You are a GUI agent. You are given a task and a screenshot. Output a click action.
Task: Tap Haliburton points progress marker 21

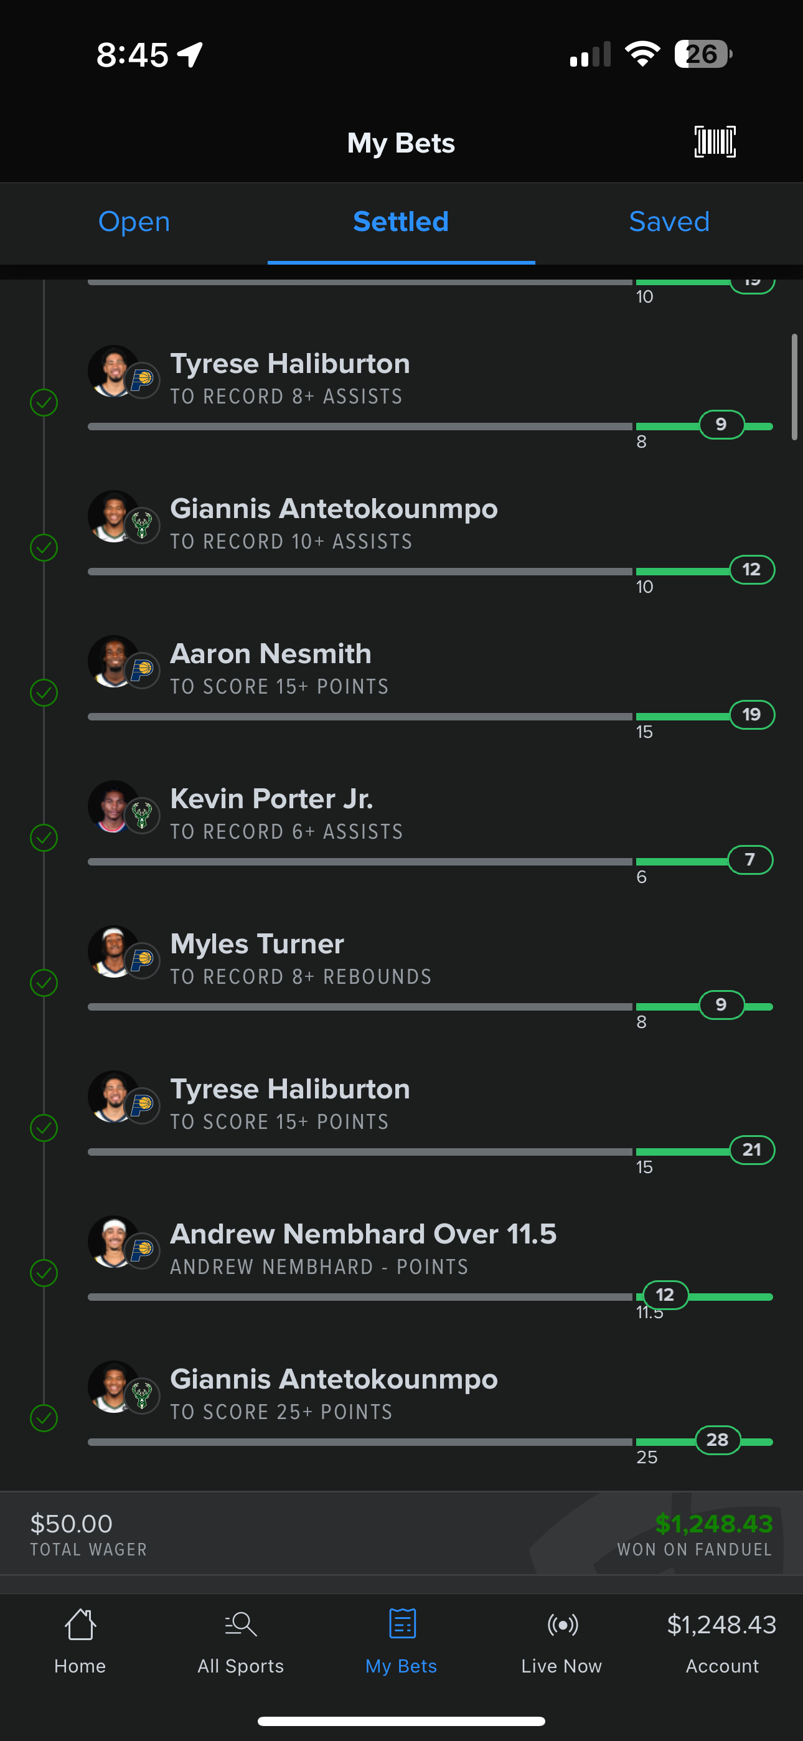coord(751,1149)
